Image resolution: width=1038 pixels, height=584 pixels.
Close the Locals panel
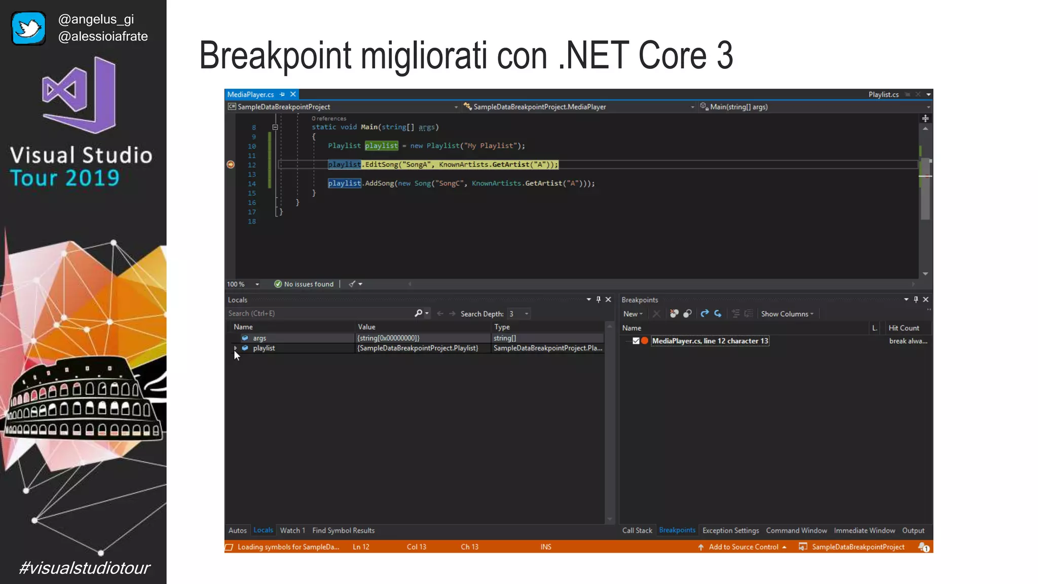(x=609, y=300)
